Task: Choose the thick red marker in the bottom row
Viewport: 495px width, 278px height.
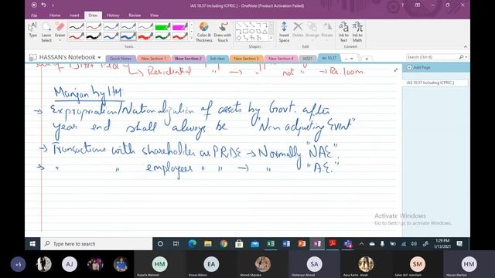Action: coord(145,36)
